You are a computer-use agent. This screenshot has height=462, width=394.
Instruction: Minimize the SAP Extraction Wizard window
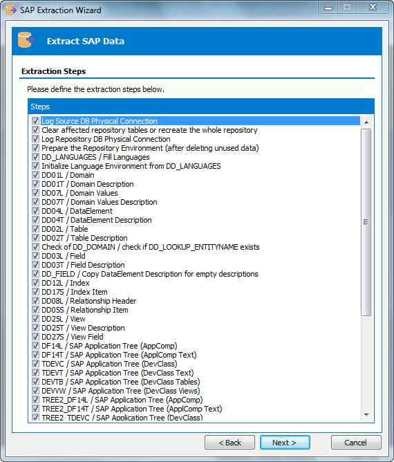click(328, 8)
